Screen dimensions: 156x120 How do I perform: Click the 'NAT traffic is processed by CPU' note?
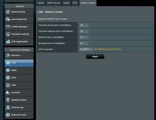click(x=107, y=49)
